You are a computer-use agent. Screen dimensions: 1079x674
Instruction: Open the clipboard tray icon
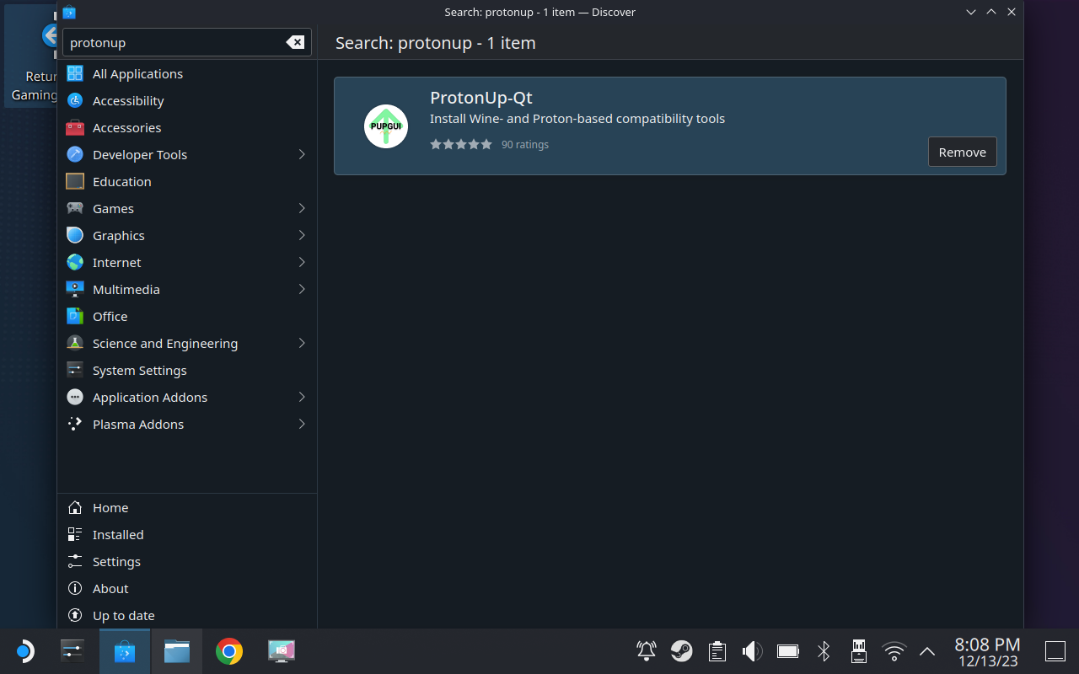point(717,651)
